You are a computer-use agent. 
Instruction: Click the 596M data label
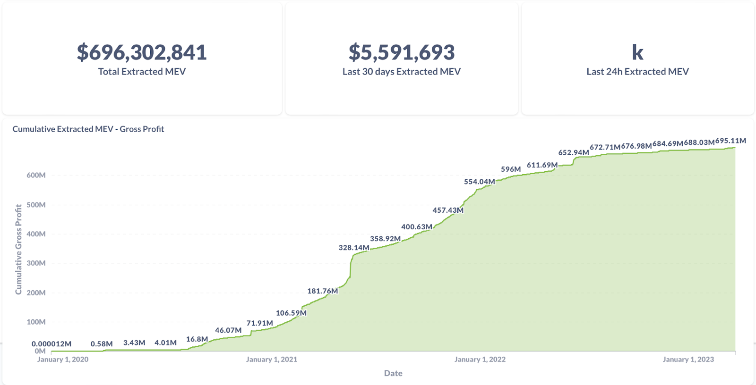[511, 169]
